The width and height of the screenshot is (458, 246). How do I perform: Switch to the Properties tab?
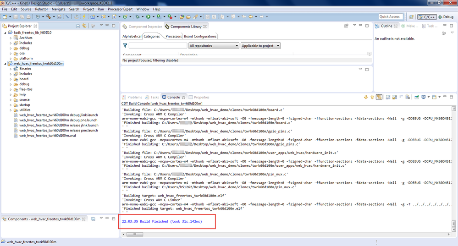(x=199, y=97)
